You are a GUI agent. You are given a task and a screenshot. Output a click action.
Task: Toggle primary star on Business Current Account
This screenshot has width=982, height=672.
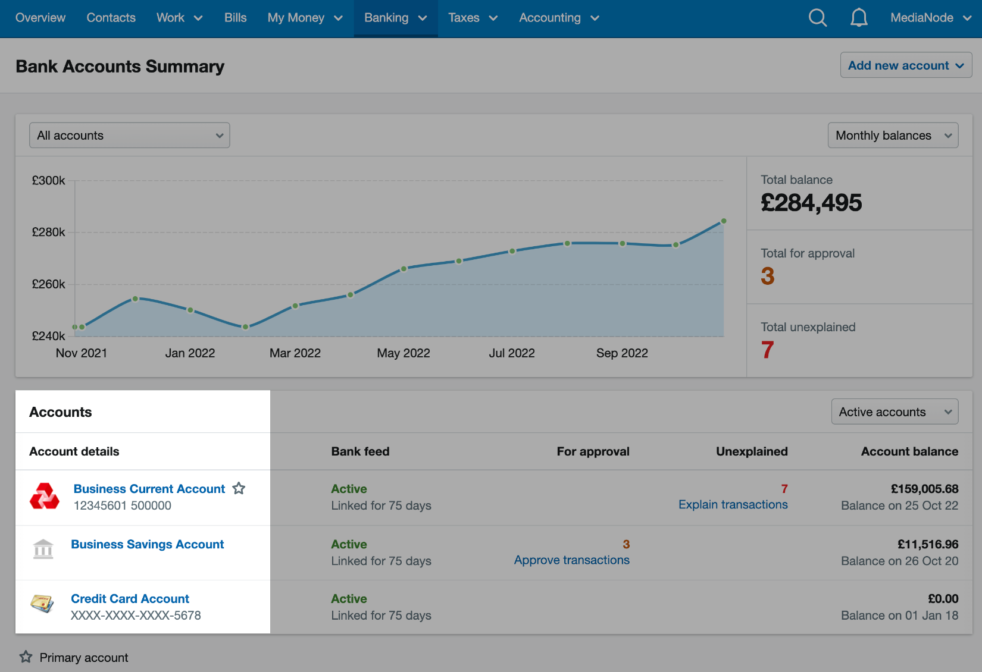[239, 488]
